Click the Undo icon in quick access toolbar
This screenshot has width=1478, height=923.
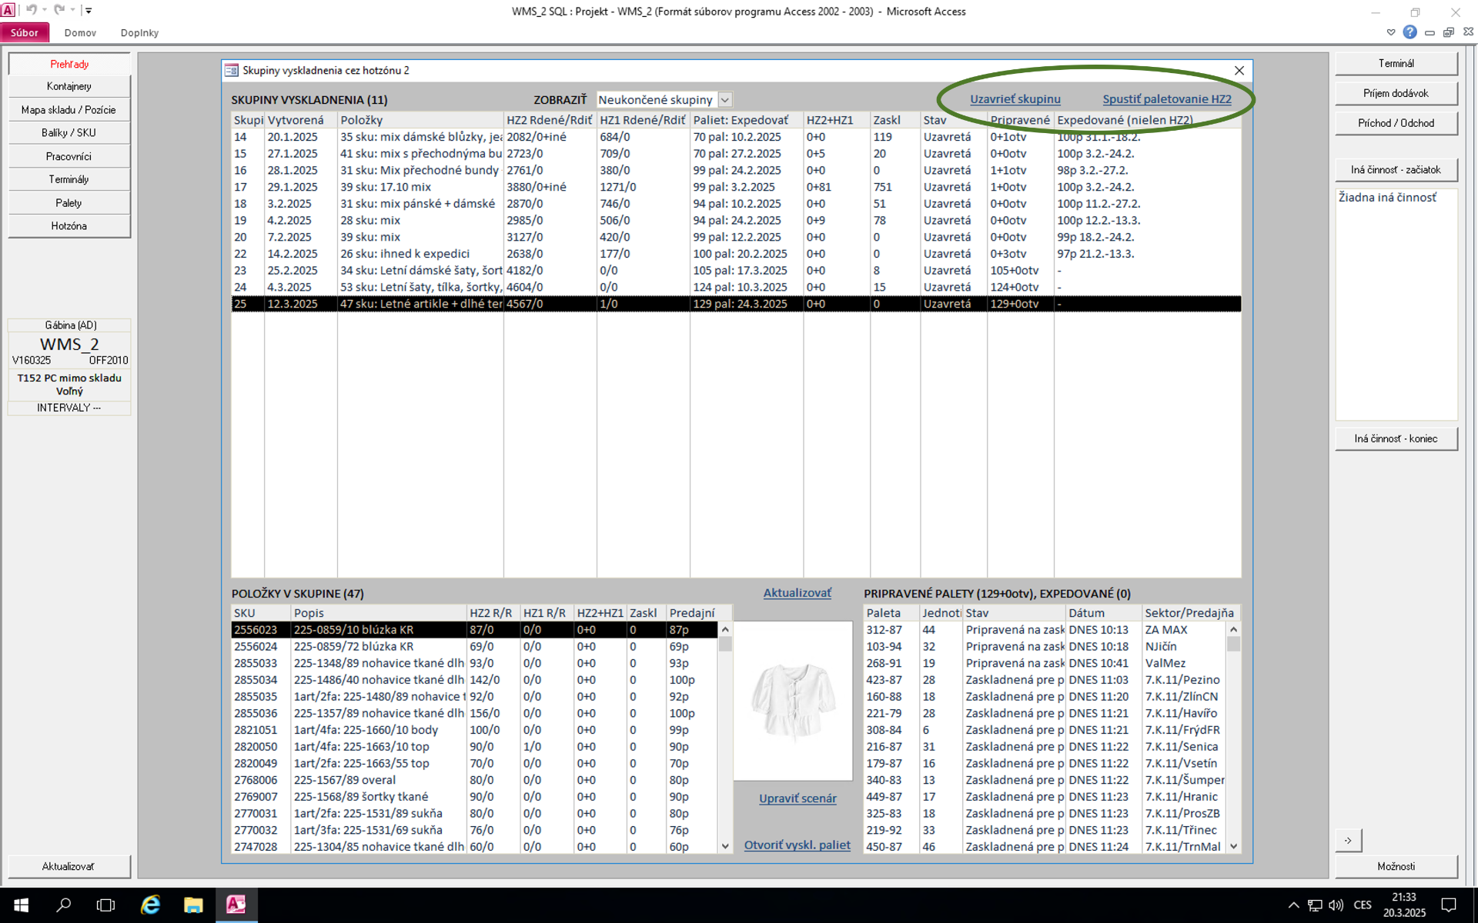point(32,10)
